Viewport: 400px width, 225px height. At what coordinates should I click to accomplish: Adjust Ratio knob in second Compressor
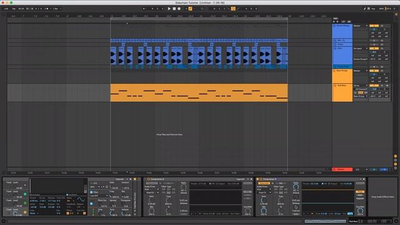(296, 187)
